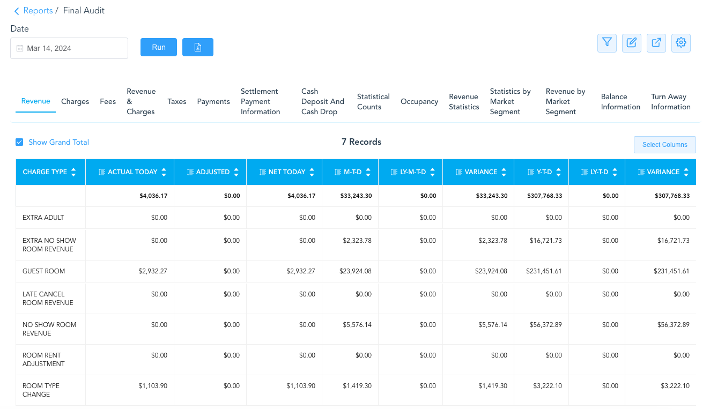710x409 pixels.
Task: Open the filter funnel icon
Action: [x=607, y=43]
